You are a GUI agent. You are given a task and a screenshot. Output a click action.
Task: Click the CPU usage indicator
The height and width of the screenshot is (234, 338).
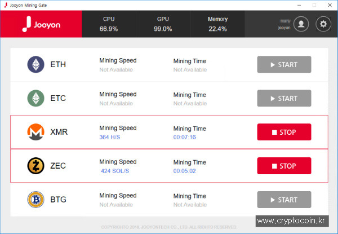[109, 24]
